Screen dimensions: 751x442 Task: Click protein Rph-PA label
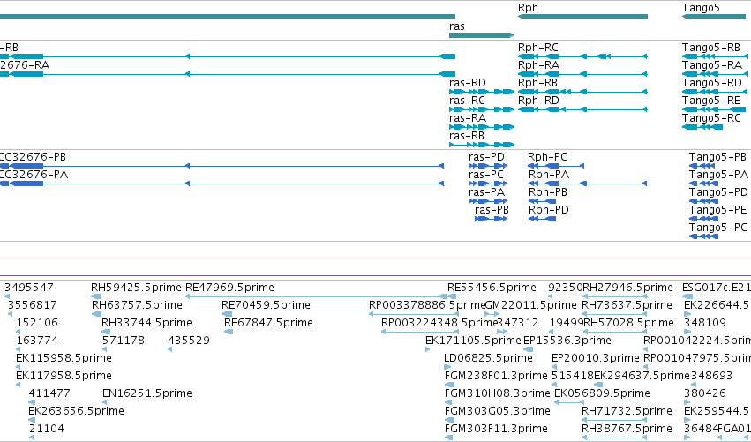click(549, 175)
